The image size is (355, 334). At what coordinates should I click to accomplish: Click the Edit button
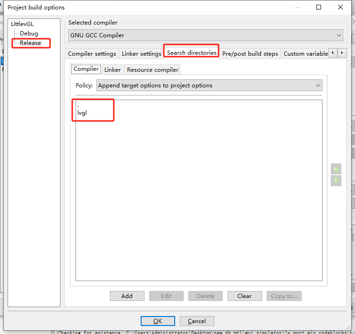coord(166,296)
